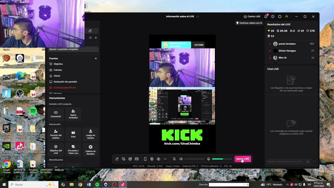Add a new source with the Fuentes plus
This screenshot has height=188, width=334.
pos(96,58)
